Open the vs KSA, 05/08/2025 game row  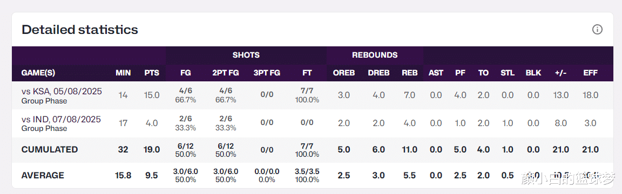pos(313,95)
